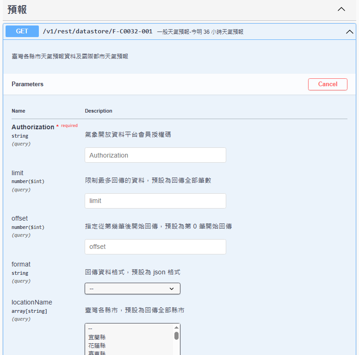Viewport: 359px width, 355px height.
Task: Collapse the F-C0032-001 endpoint arrow
Action: [x=349, y=32]
